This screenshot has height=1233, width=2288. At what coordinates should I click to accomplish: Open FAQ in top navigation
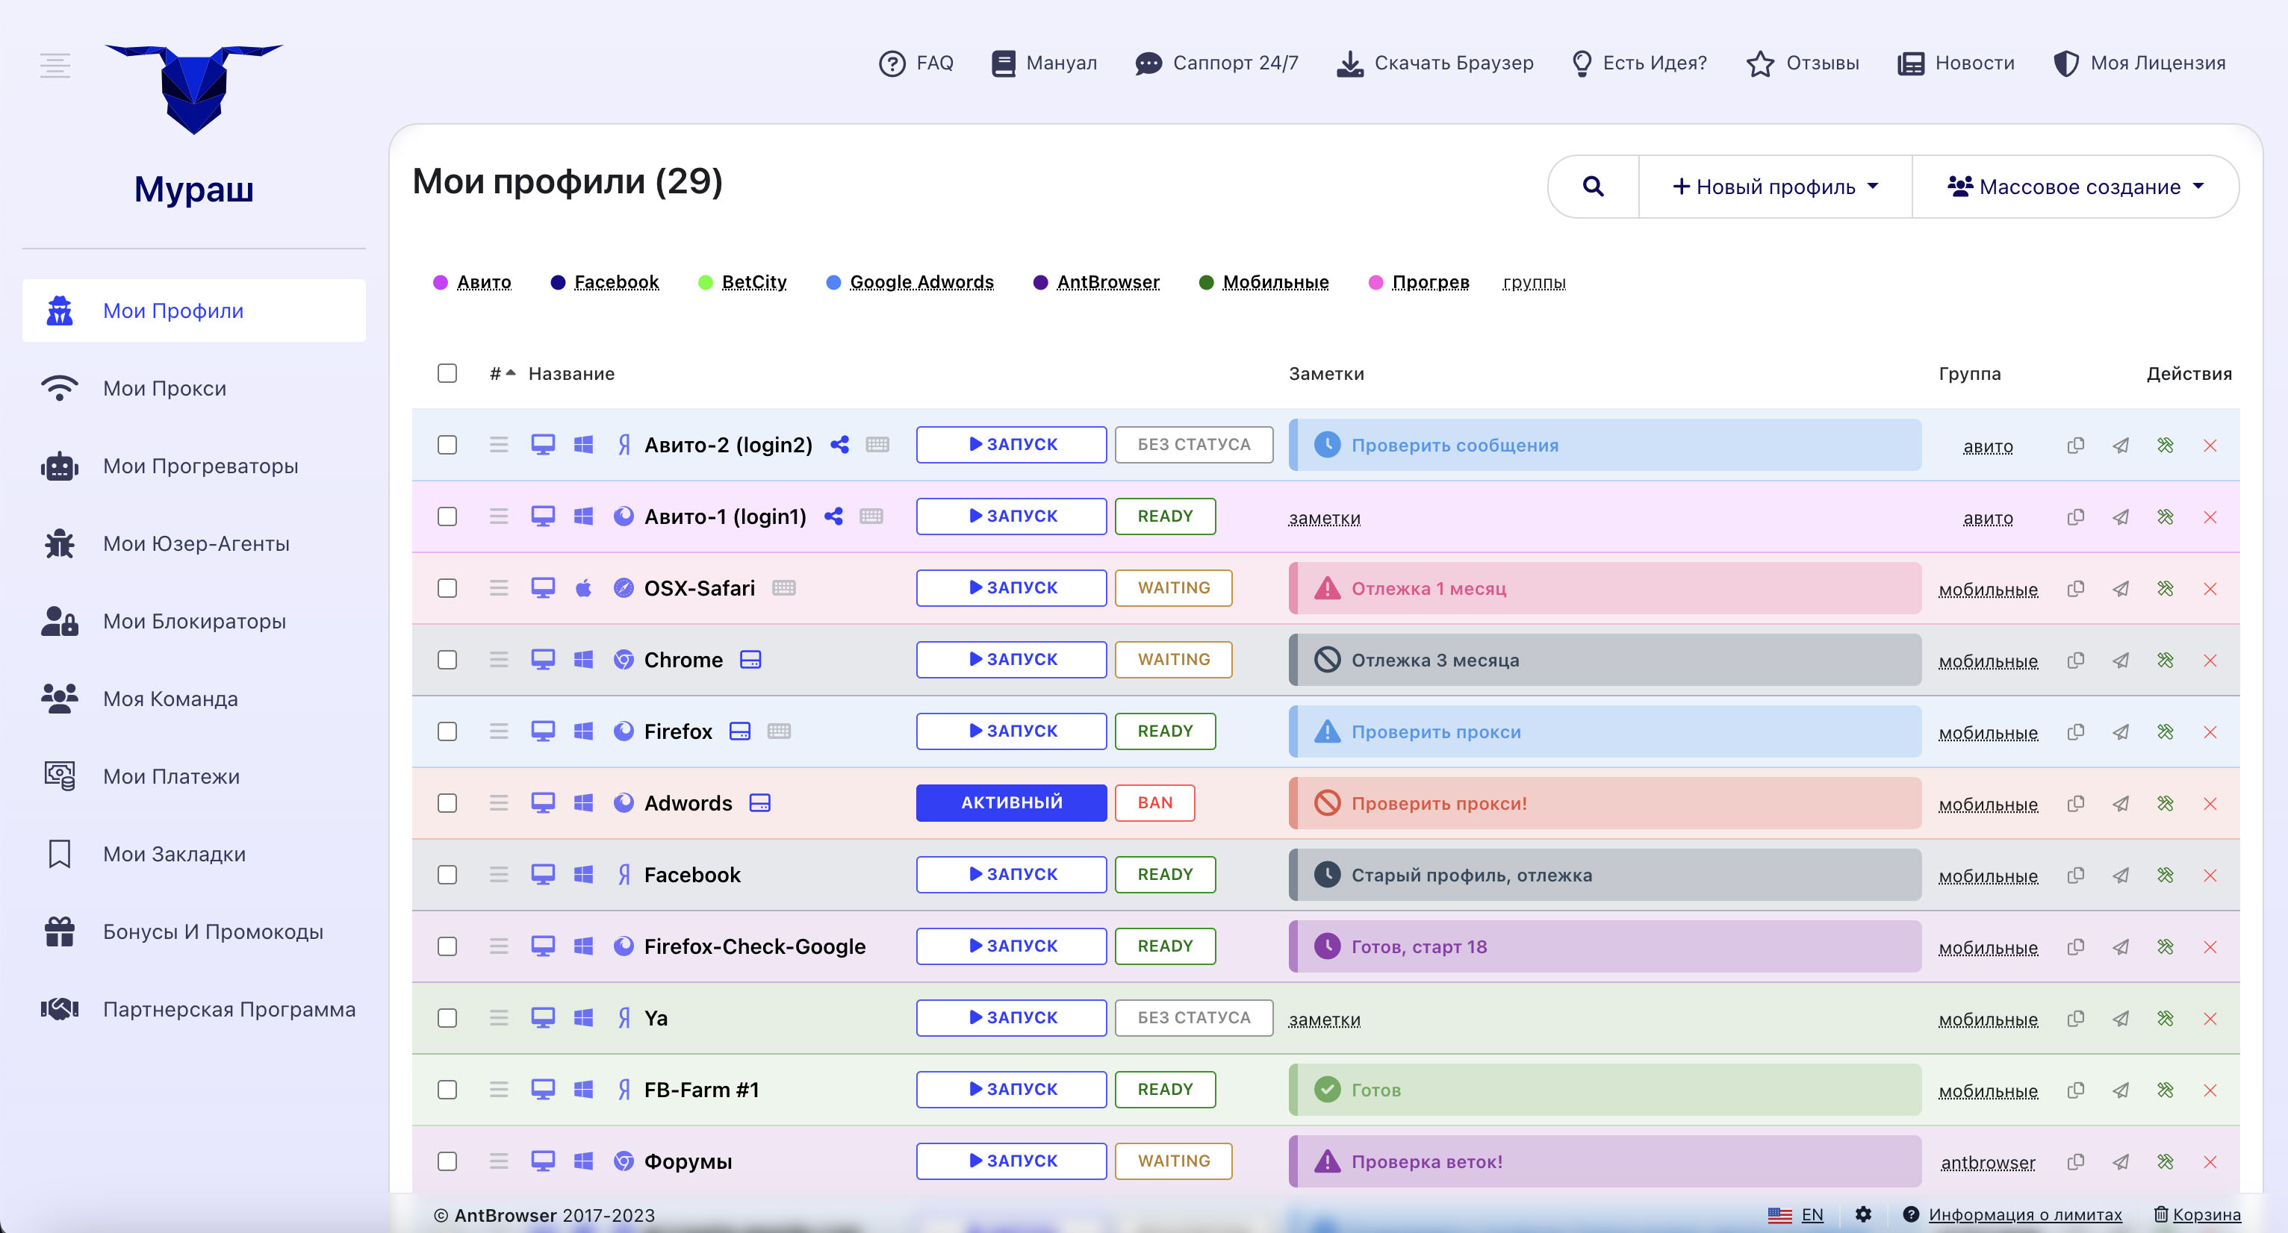(x=915, y=63)
